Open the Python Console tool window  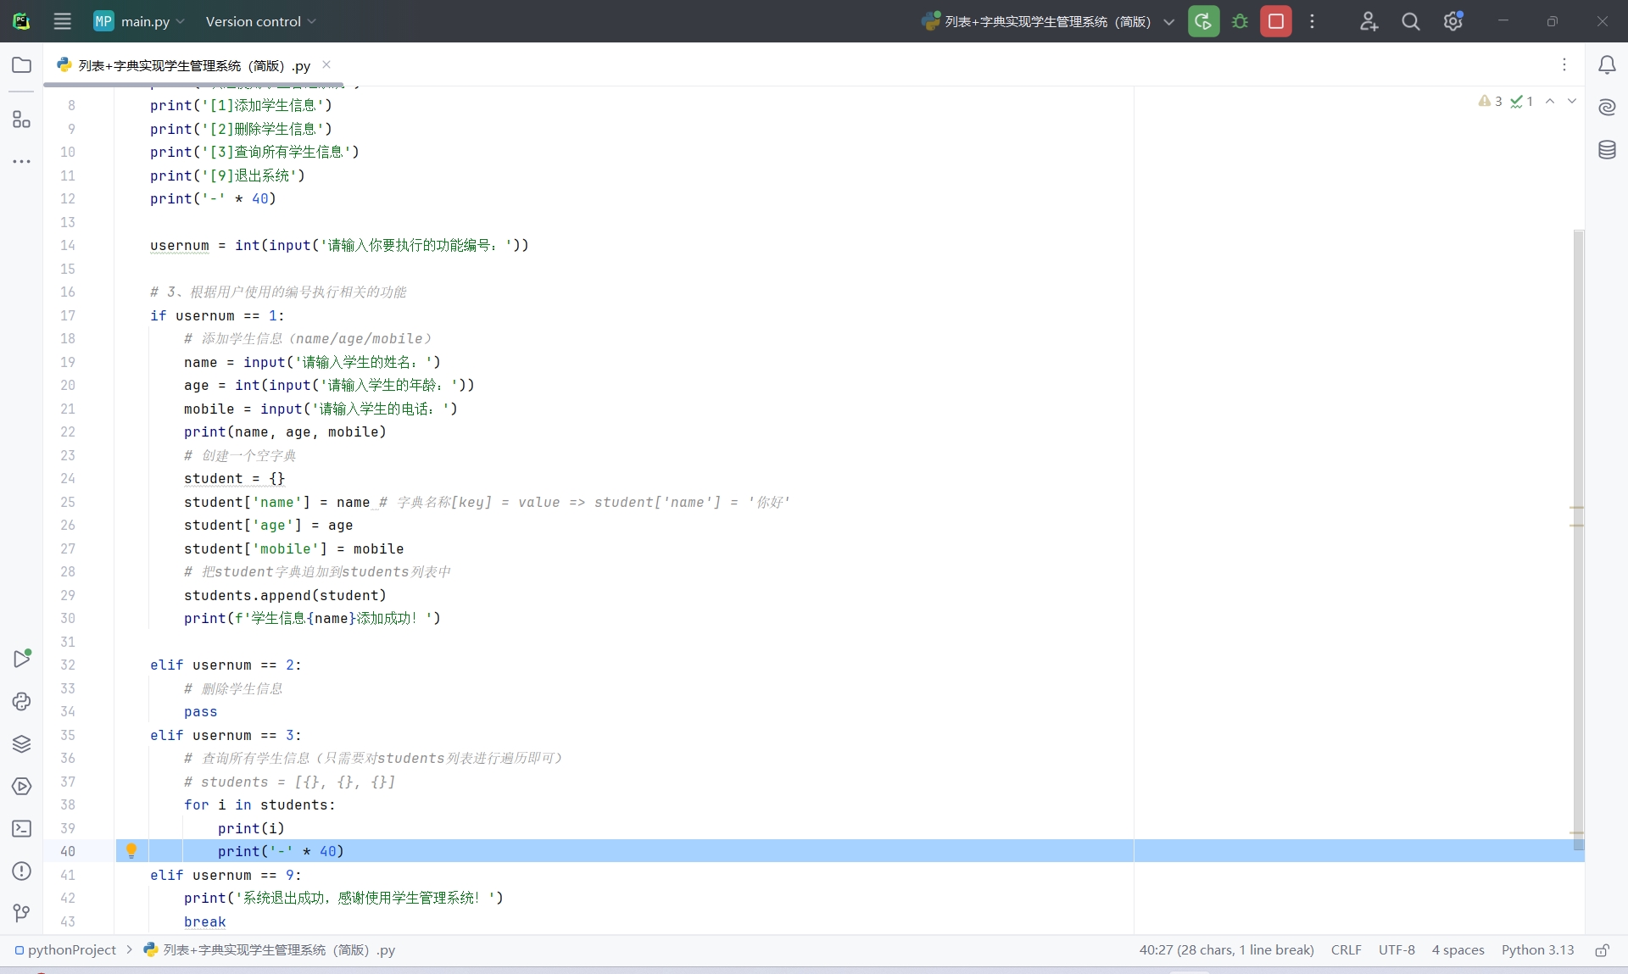pos(22,701)
